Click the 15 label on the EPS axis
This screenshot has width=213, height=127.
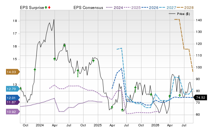click(15, 59)
